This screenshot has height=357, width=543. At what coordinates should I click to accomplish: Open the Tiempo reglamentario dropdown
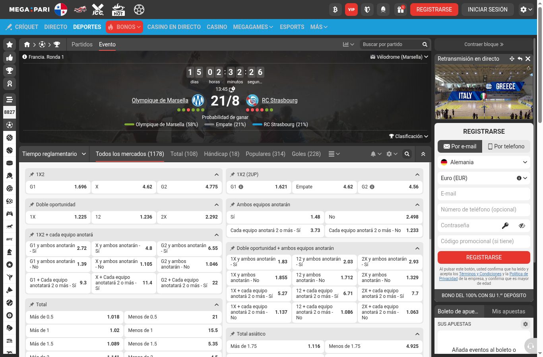pos(54,154)
